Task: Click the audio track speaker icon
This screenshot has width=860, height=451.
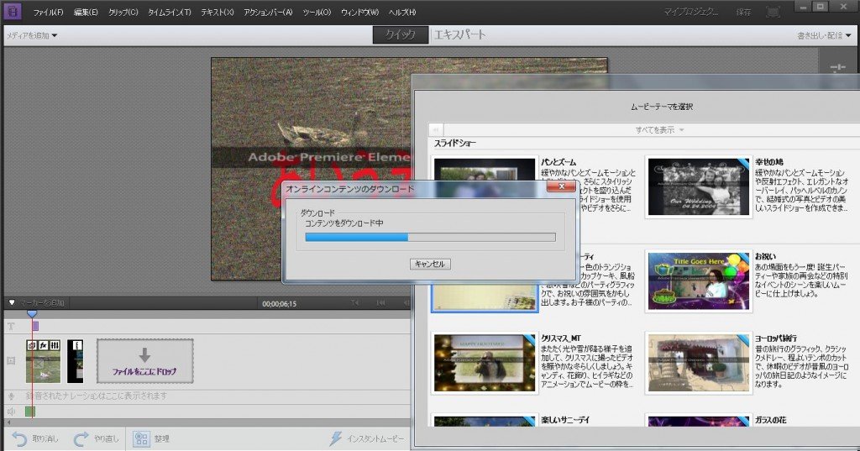Action: pos(10,411)
